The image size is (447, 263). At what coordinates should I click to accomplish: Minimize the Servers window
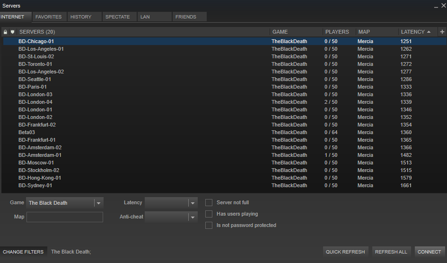pyautogui.click(x=436, y=6)
